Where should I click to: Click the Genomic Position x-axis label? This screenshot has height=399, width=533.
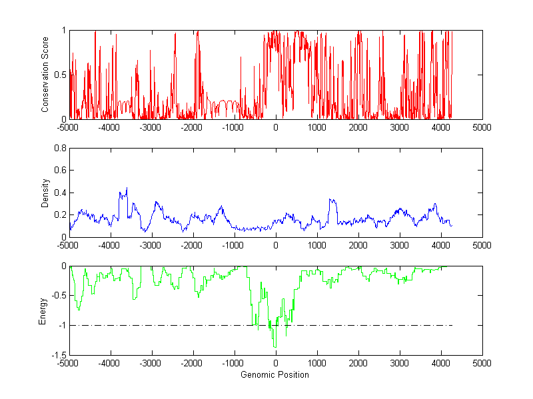point(275,375)
